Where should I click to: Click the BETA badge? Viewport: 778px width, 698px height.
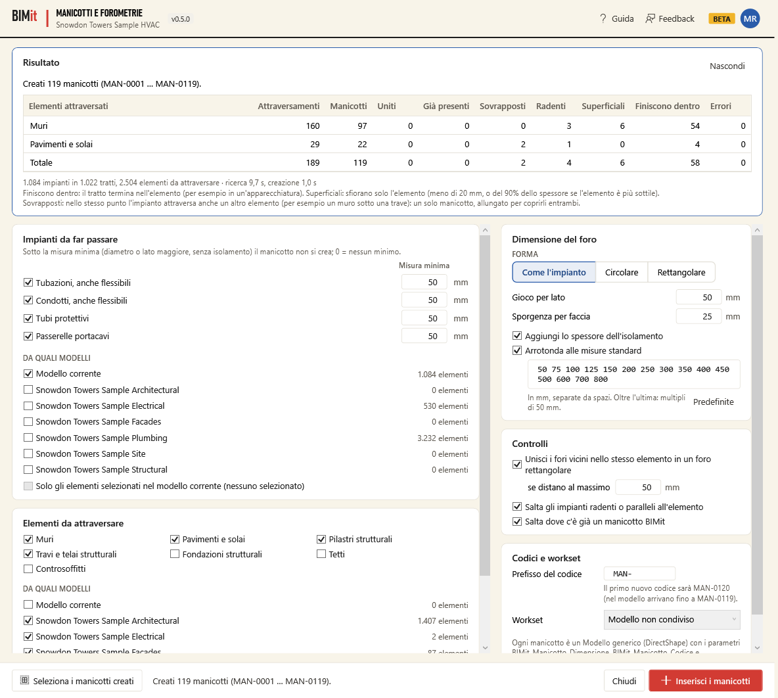click(x=721, y=19)
